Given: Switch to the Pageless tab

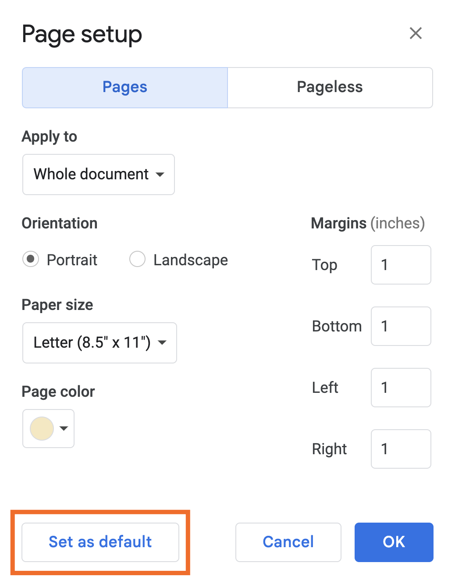Looking at the screenshot, I should (330, 87).
